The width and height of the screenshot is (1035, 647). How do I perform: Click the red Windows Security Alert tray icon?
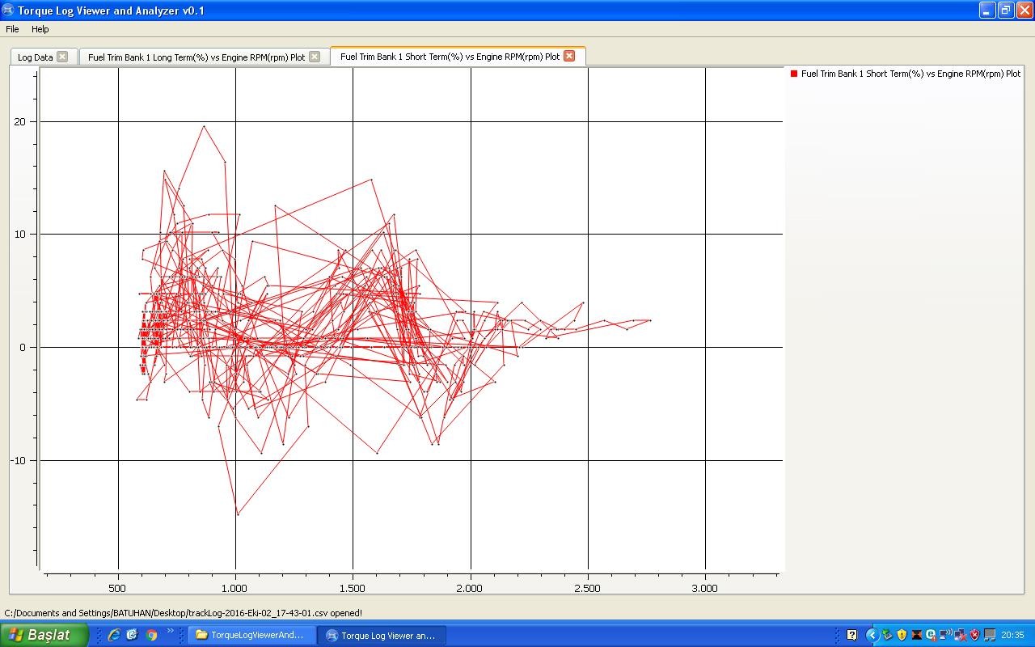(974, 635)
